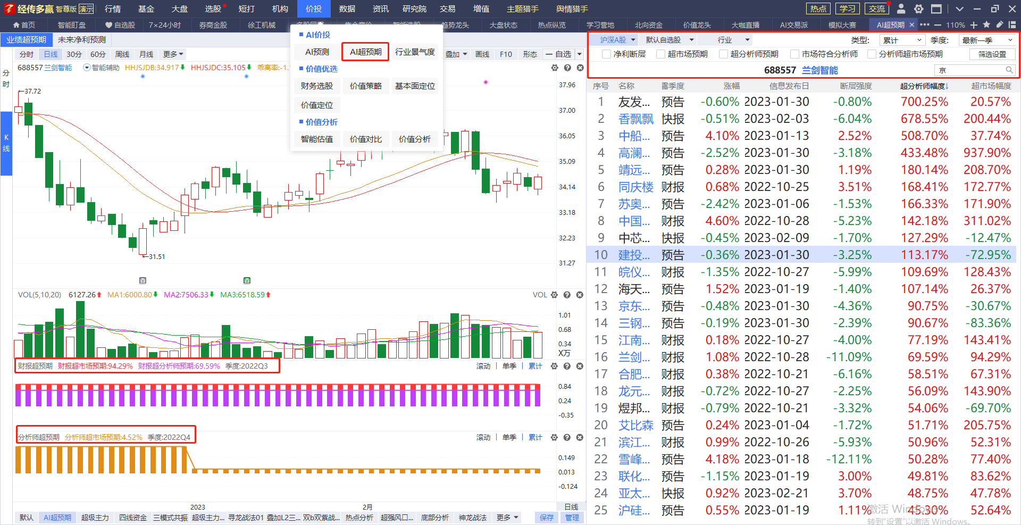Open K-line chart settings gear
The height and width of the screenshot is (525, 1021).
click(555, 68)
